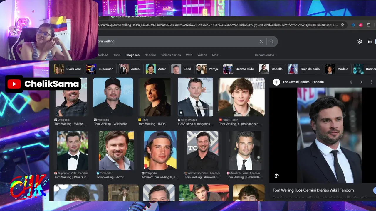Viewport: 376px width, 211px height.
Task: Open 'Tom Welling | Smallville' link
Action: click(245, 177)
